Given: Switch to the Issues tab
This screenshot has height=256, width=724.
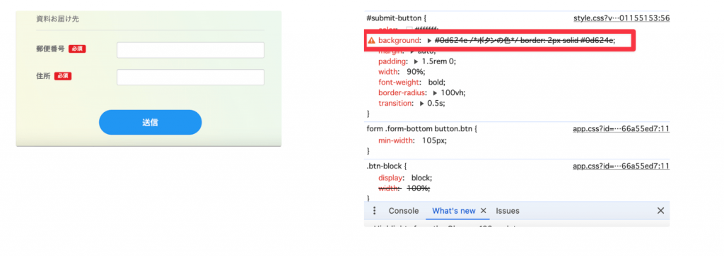Looking at the screenshot, I should 508,211.
